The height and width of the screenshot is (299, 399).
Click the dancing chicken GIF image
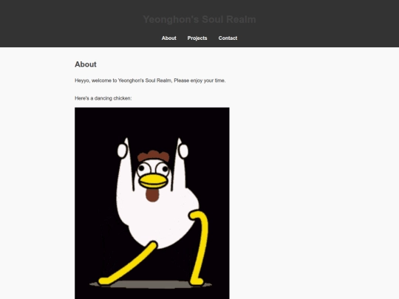(x=152, y=203)
